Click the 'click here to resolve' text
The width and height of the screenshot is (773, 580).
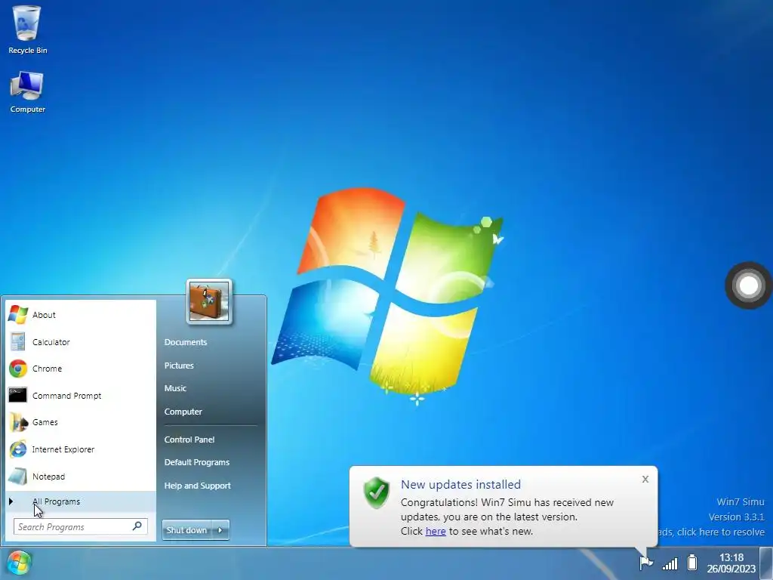pyautogui.click(x=721, y=532)
